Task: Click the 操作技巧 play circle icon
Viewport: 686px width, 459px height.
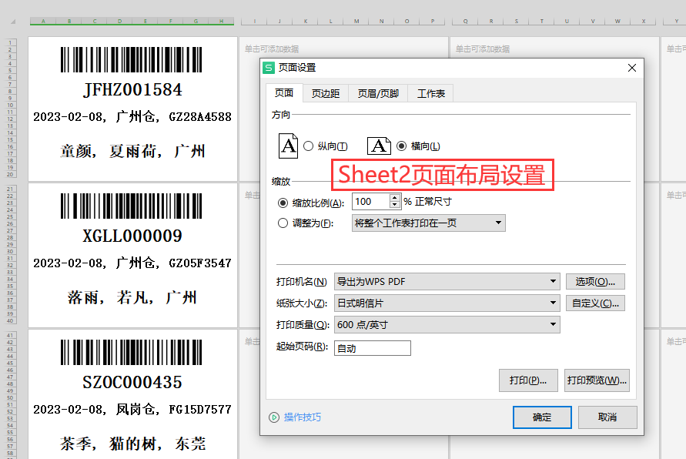Action: click(x=274, y=417)
